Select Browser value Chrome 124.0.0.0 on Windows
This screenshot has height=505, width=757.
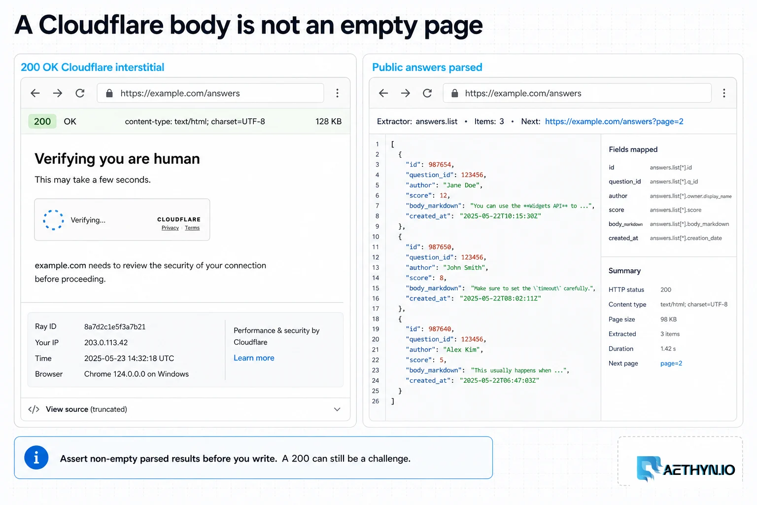tap(137, 374)
